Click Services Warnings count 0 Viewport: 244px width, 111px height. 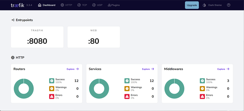point(153,88)
